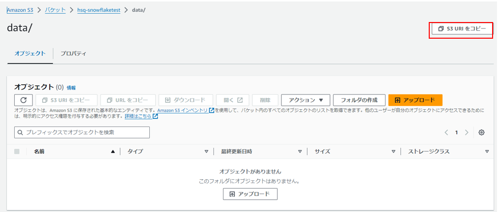Click the external link icon after Amazon S3 インベントリ
Viewport: 498px width, 212px height.
click(x=212, y=111)
